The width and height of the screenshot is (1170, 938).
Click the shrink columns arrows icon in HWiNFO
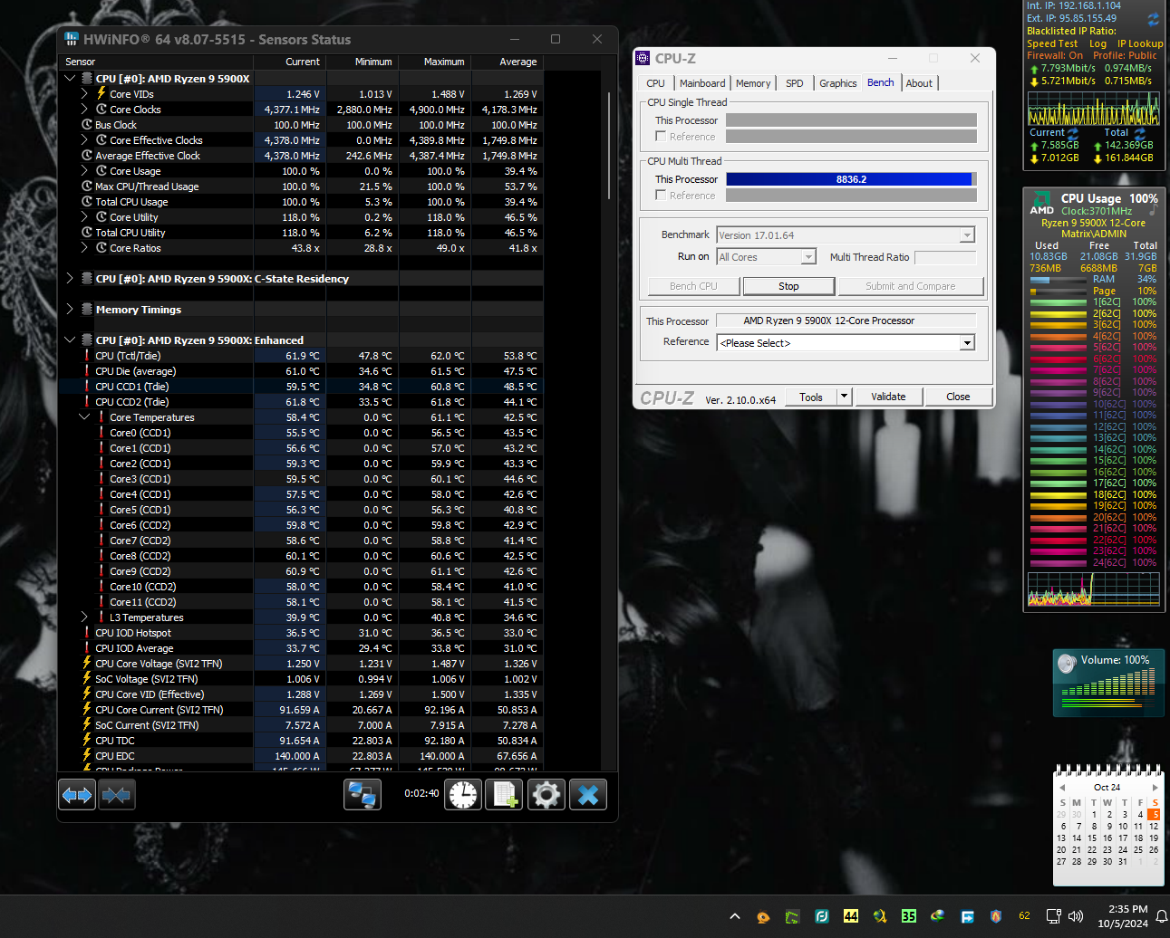(x=116, y=795)
